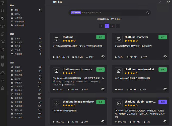
Task: Select the 行为预设 category
Action: coord(26,86)
